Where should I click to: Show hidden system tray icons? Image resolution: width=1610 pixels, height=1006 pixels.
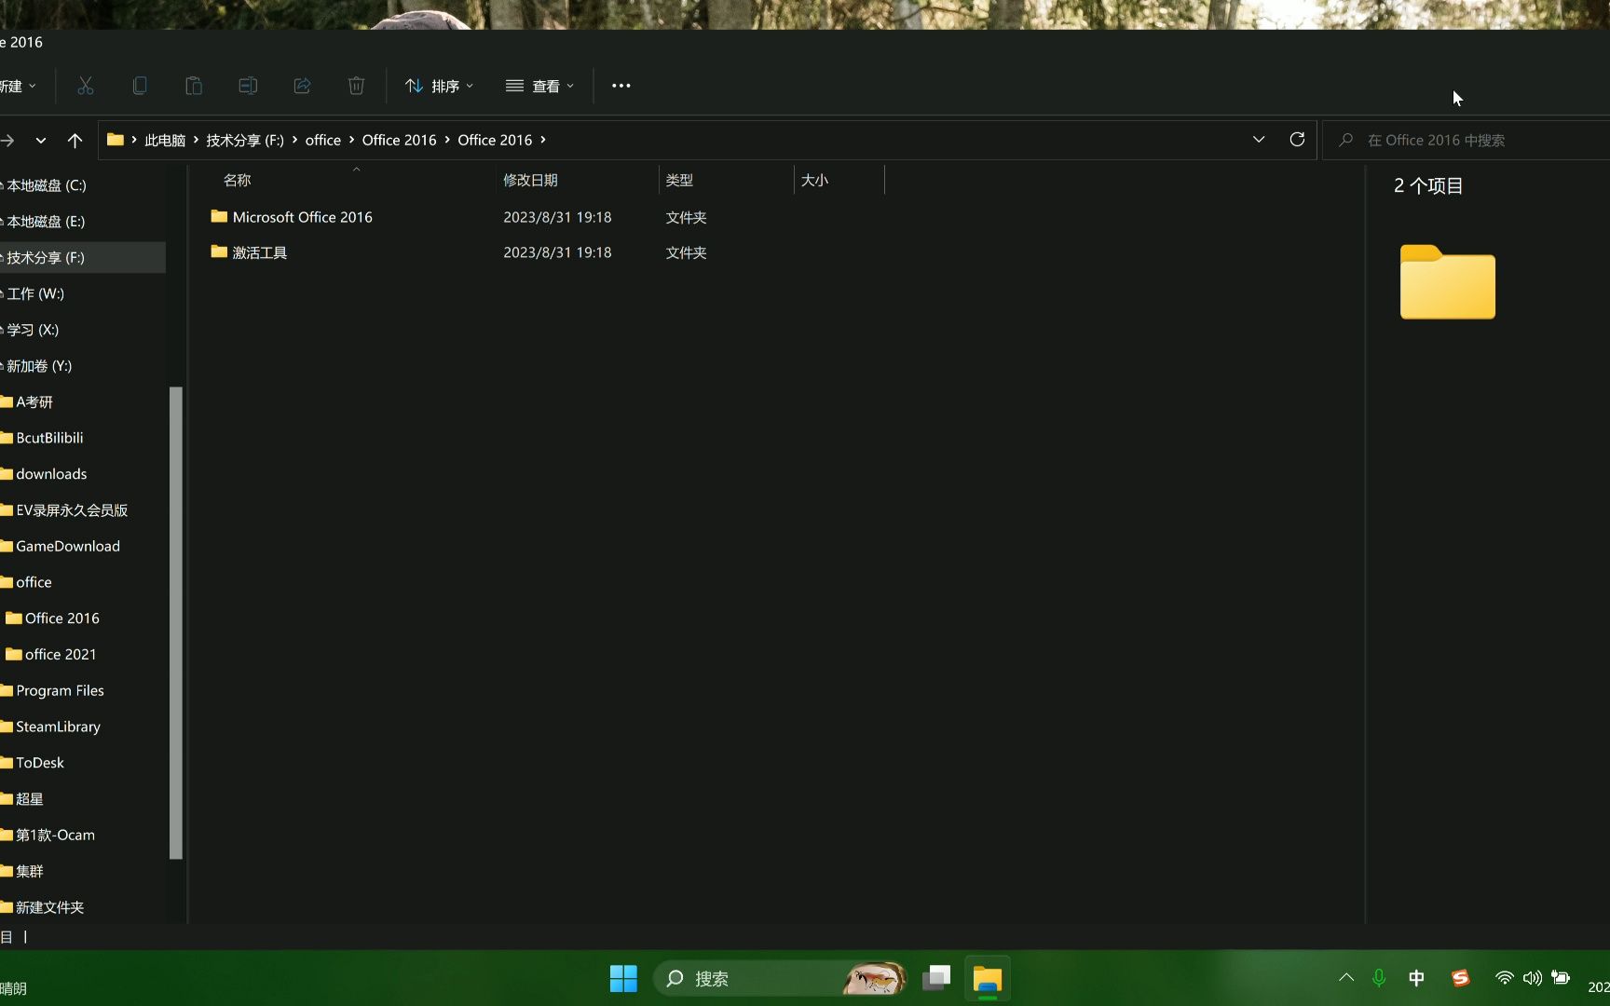point(1346,977)
